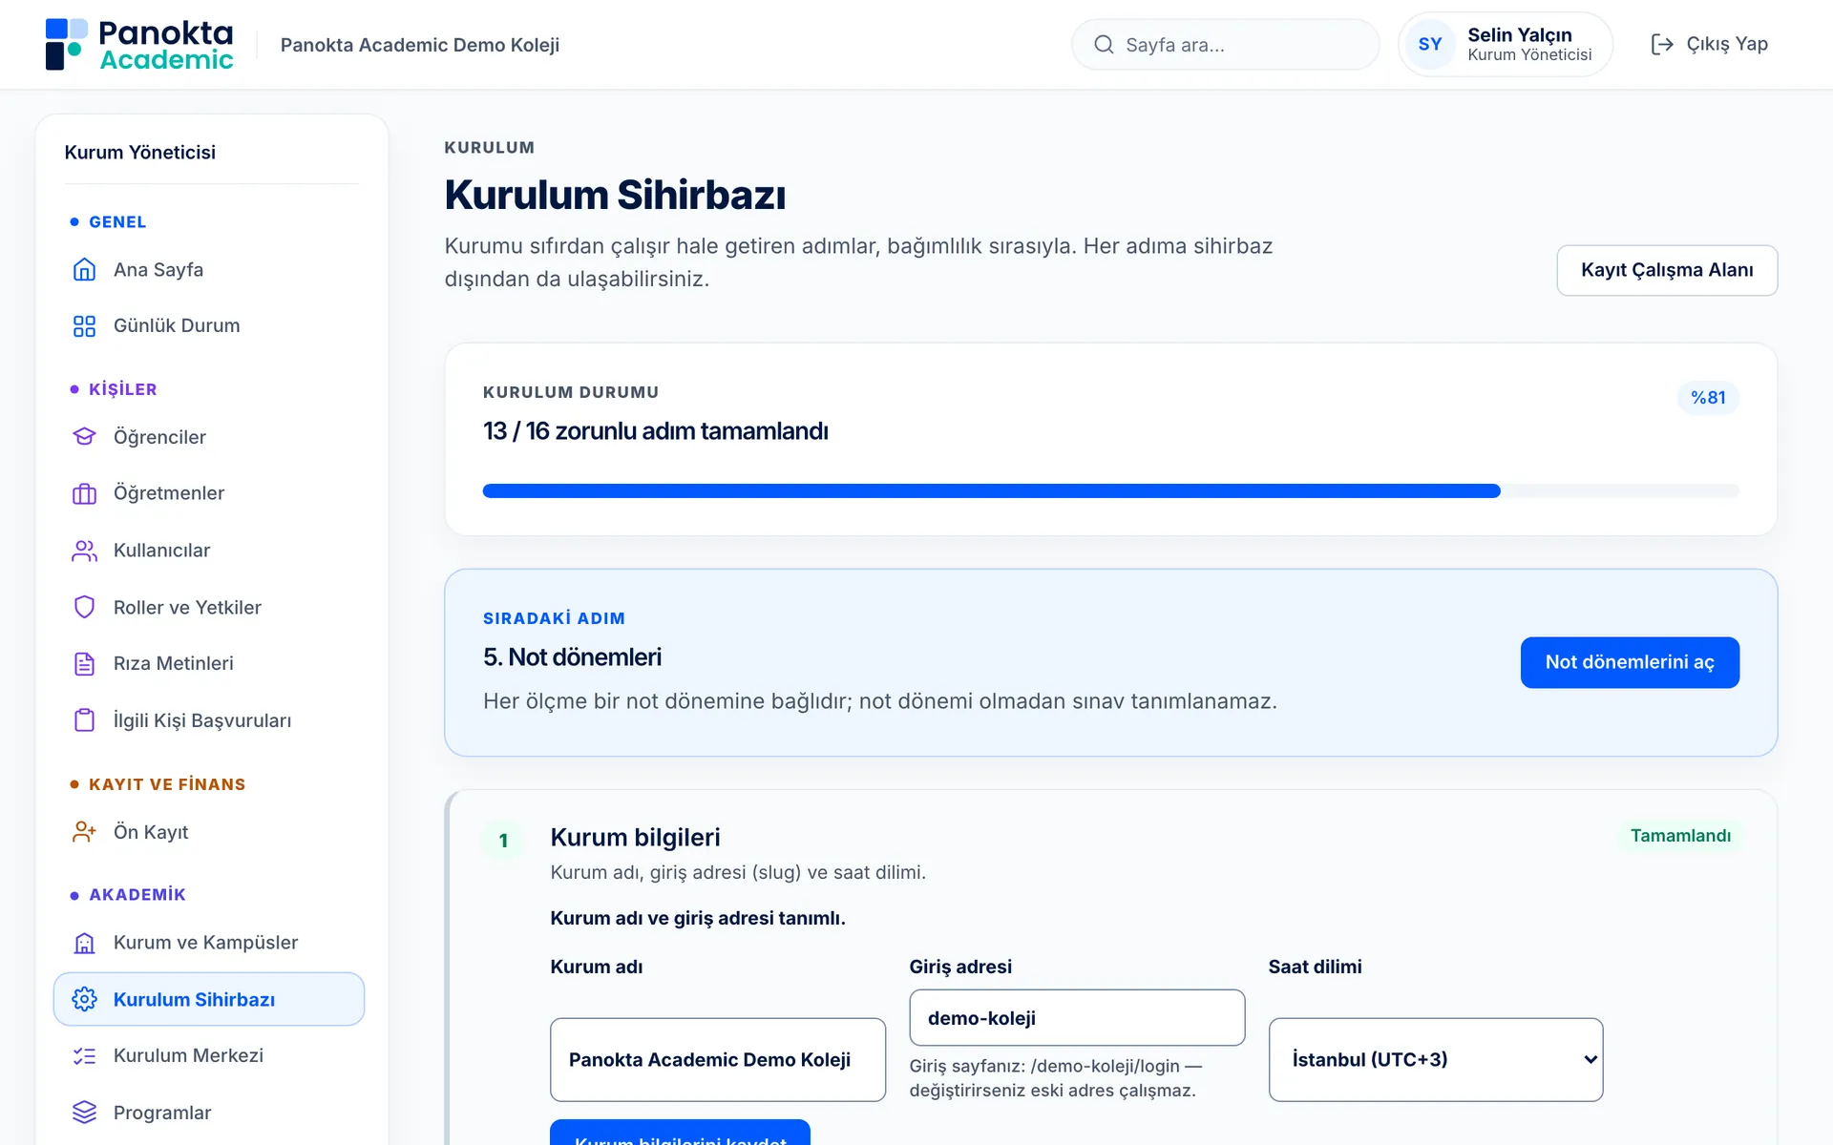Click the Kurum Yöneticisi sidebar title
The image size is (1833, 1145).
140,153
